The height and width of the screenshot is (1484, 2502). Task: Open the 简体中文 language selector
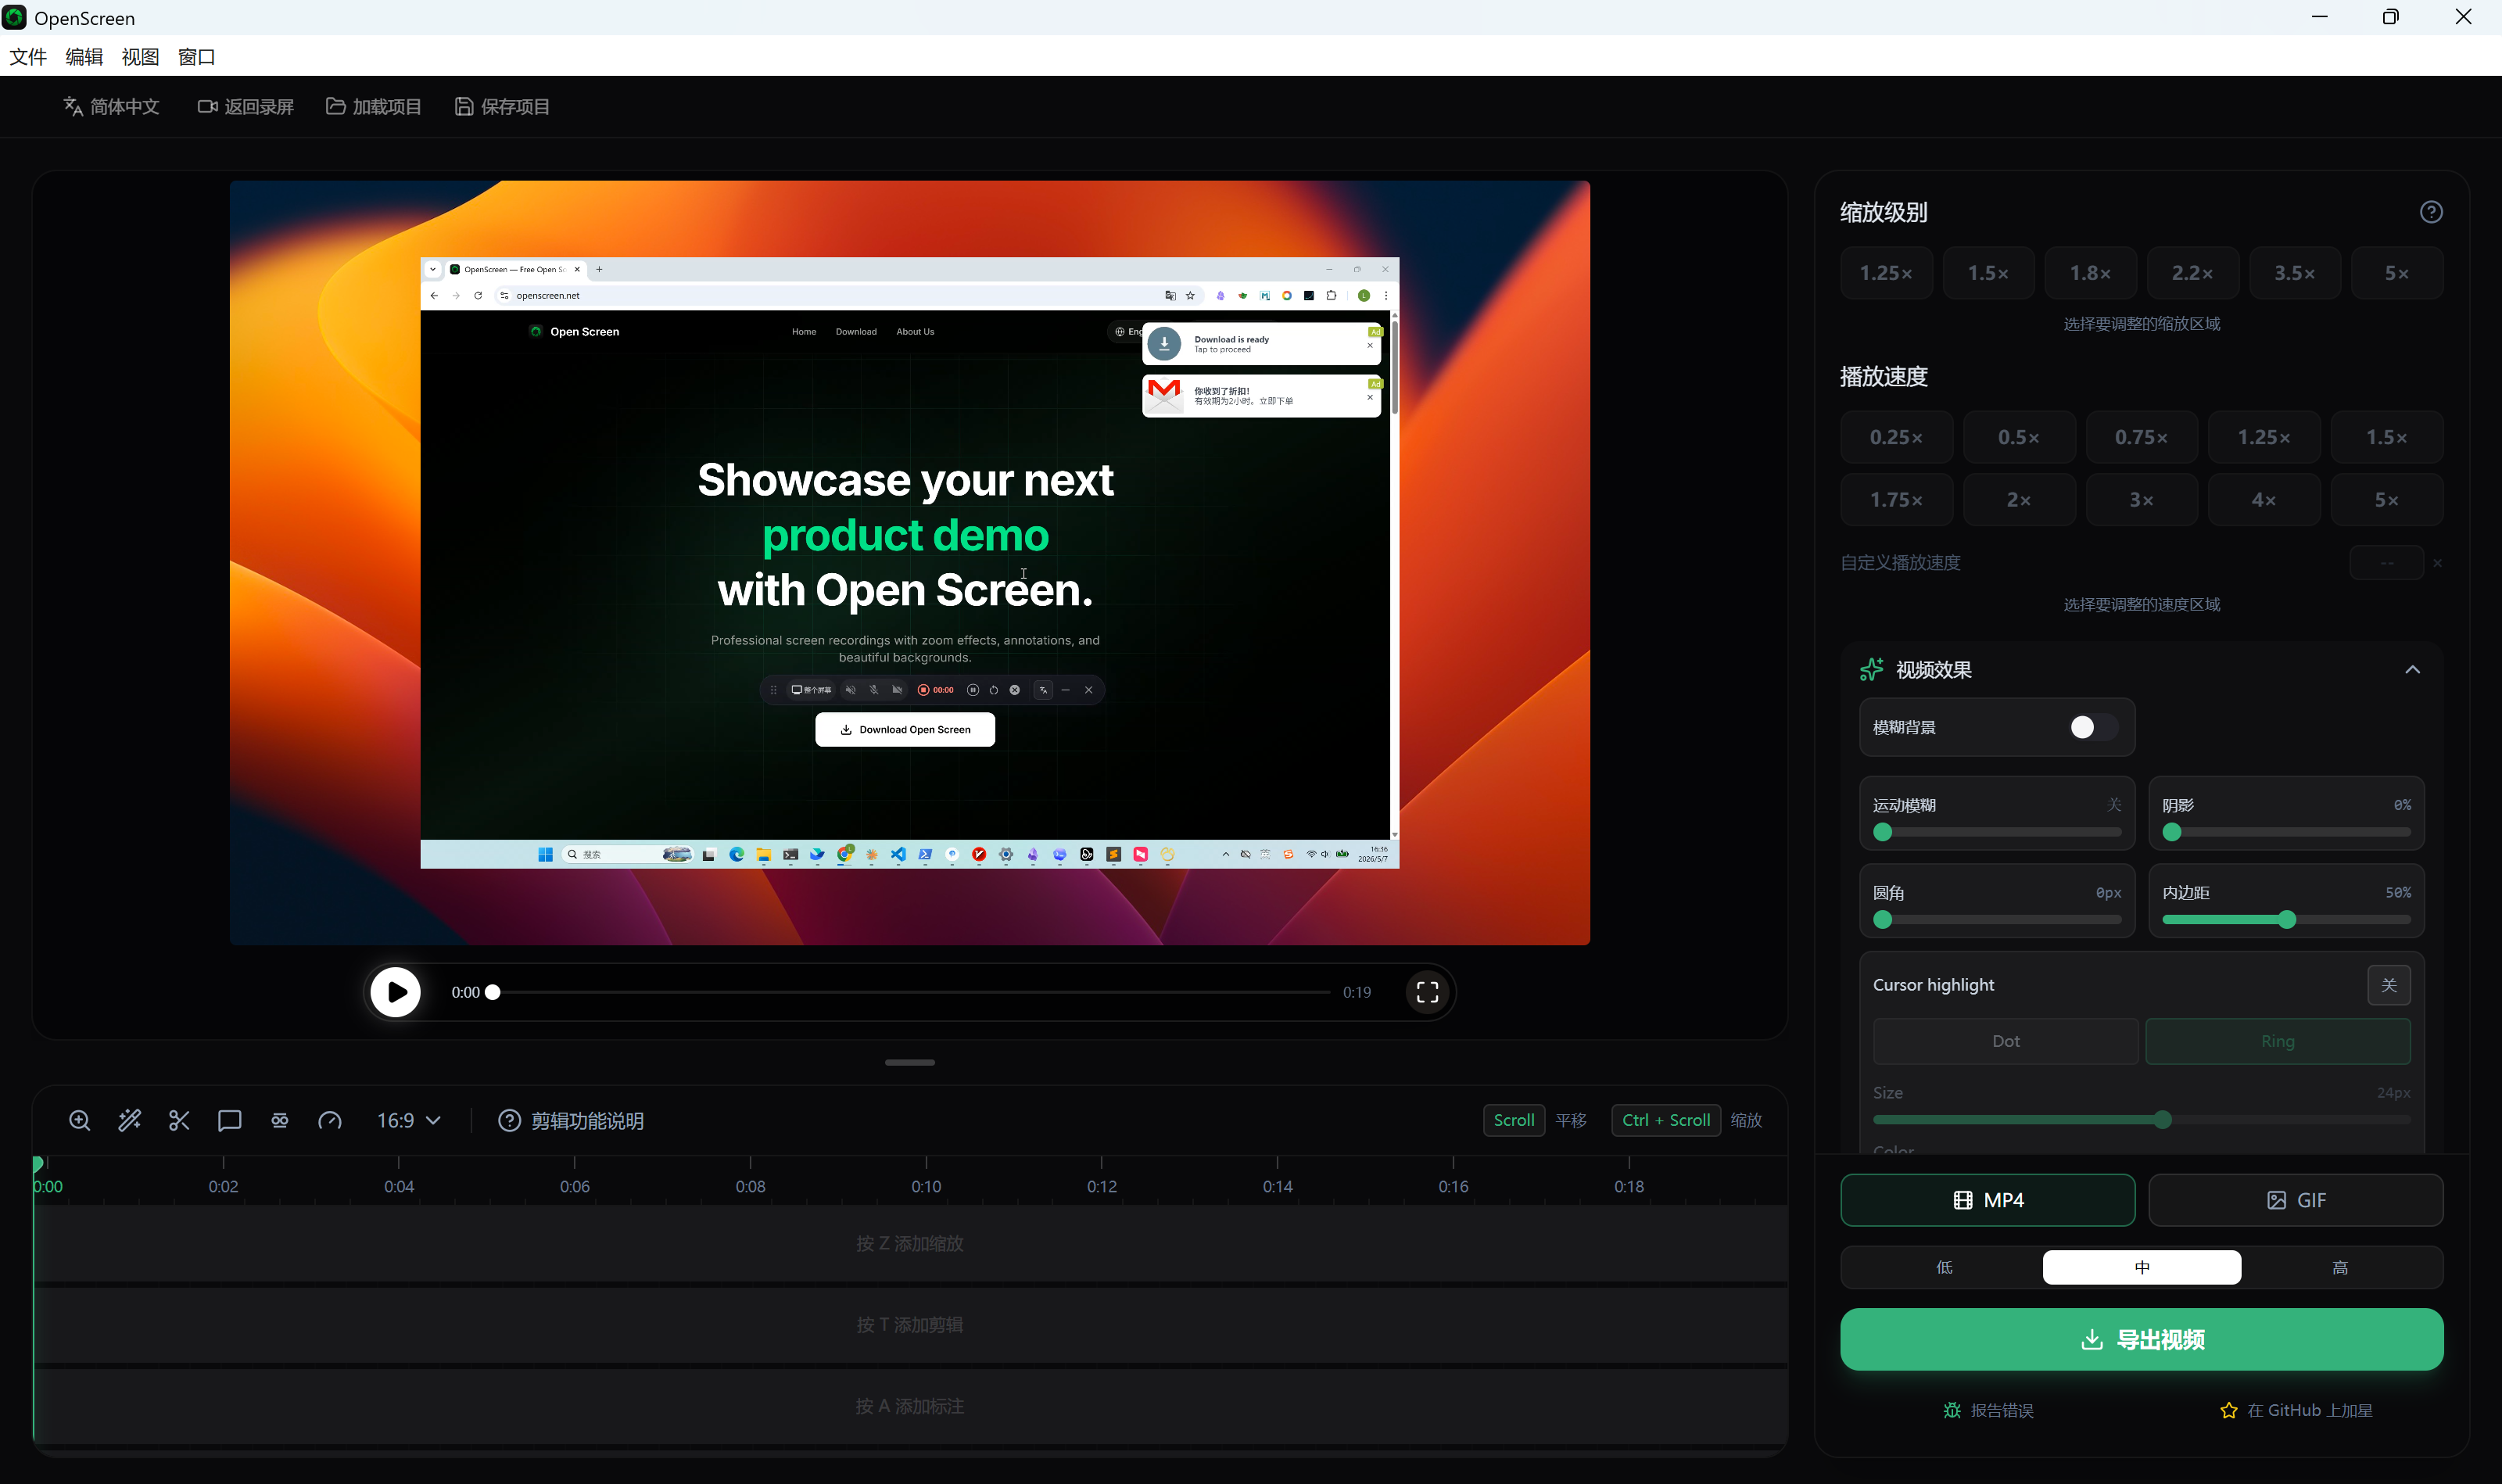click(x=111, y=106)
